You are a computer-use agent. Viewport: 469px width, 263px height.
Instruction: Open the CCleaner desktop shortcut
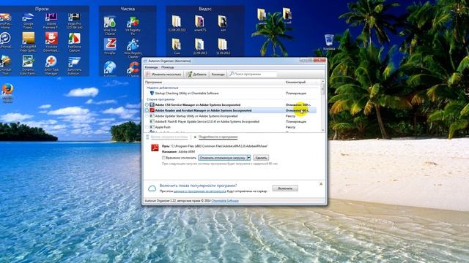point(133,69)
